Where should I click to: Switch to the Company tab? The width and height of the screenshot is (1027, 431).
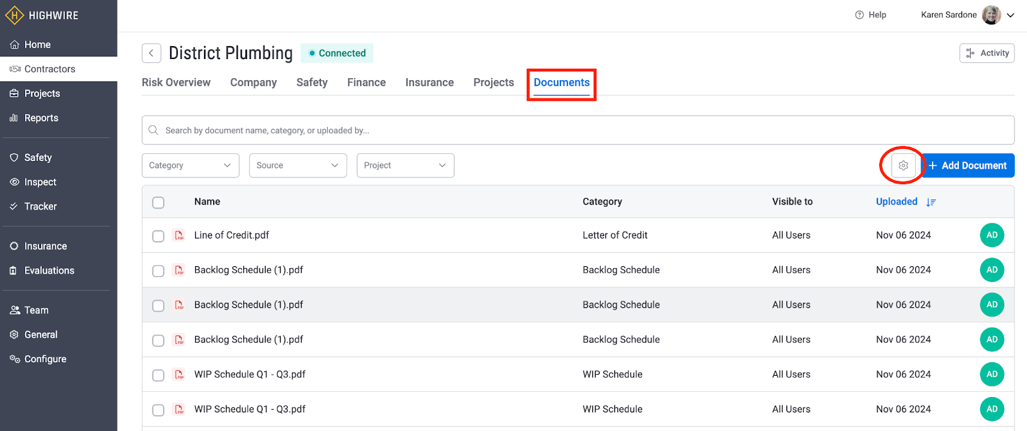click(x=254, y=82)
